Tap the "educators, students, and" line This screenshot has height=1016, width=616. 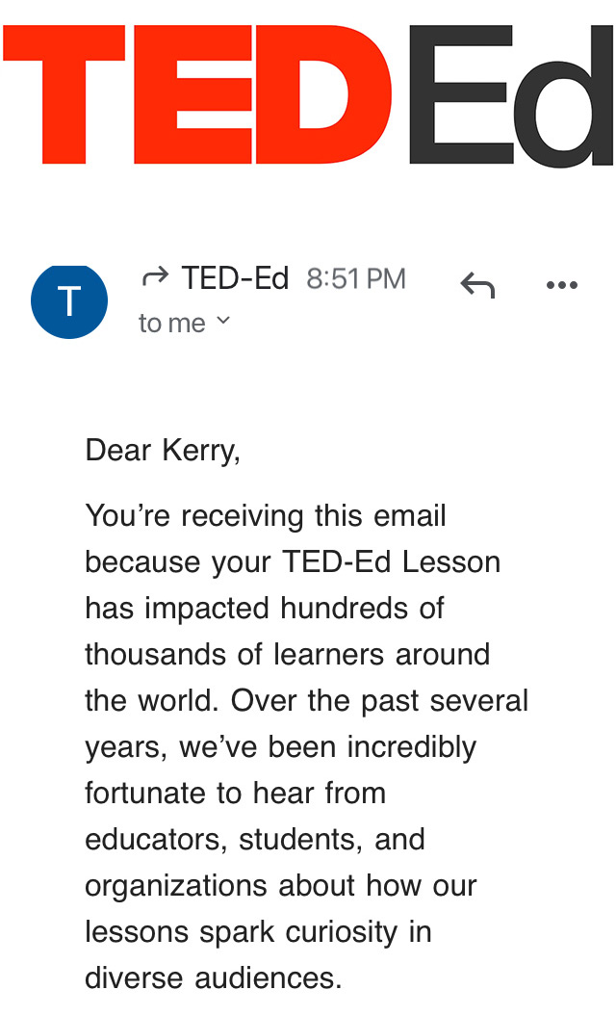[255, 840]
